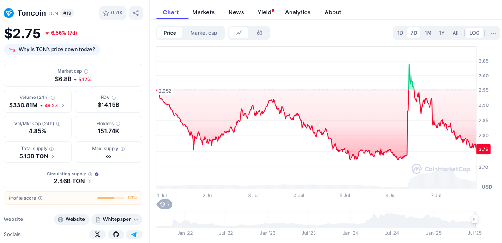
Task: Open the Yield tab
Action: pyautogui.click(x=265, y=12)
